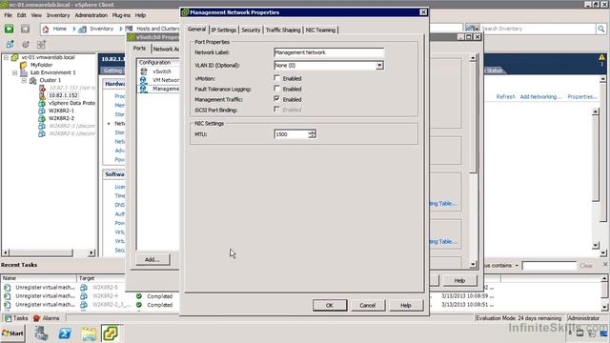Click the first Unregister virtual machine task icon

(7, 288)
